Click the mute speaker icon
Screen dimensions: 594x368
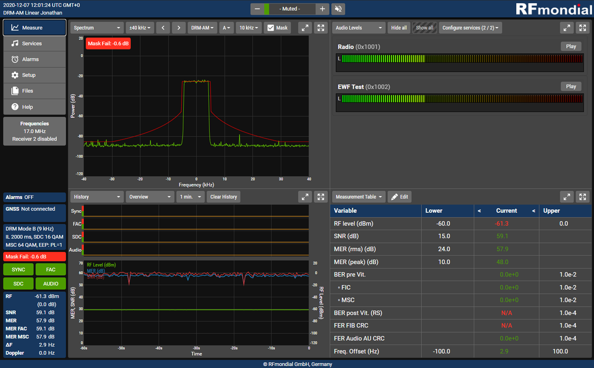[x=338, y=9]
